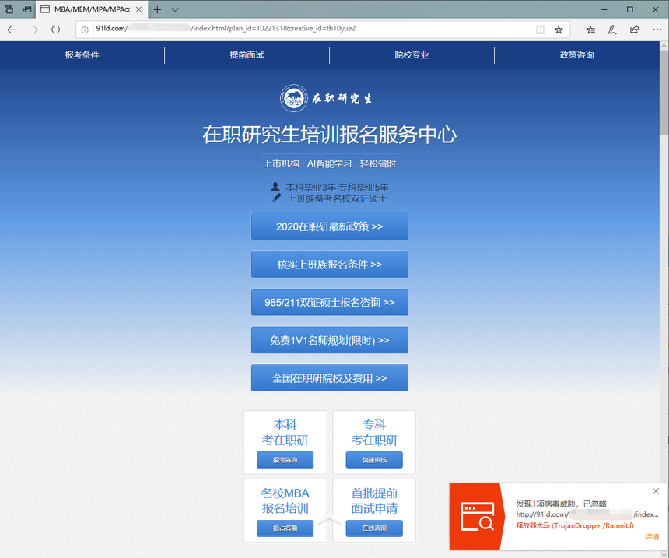The image size is (669, 558).
Task: Click the 报考咨询 button under 本科考在职研
Action: [285, 460]
